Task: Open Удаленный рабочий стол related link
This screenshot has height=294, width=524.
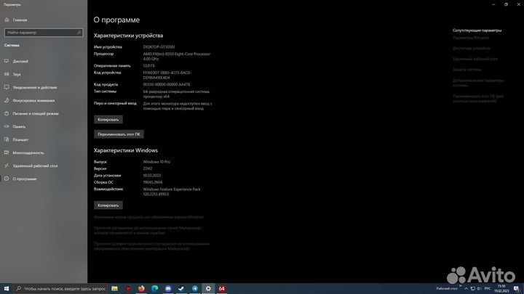Action: (x=475, y=59)
